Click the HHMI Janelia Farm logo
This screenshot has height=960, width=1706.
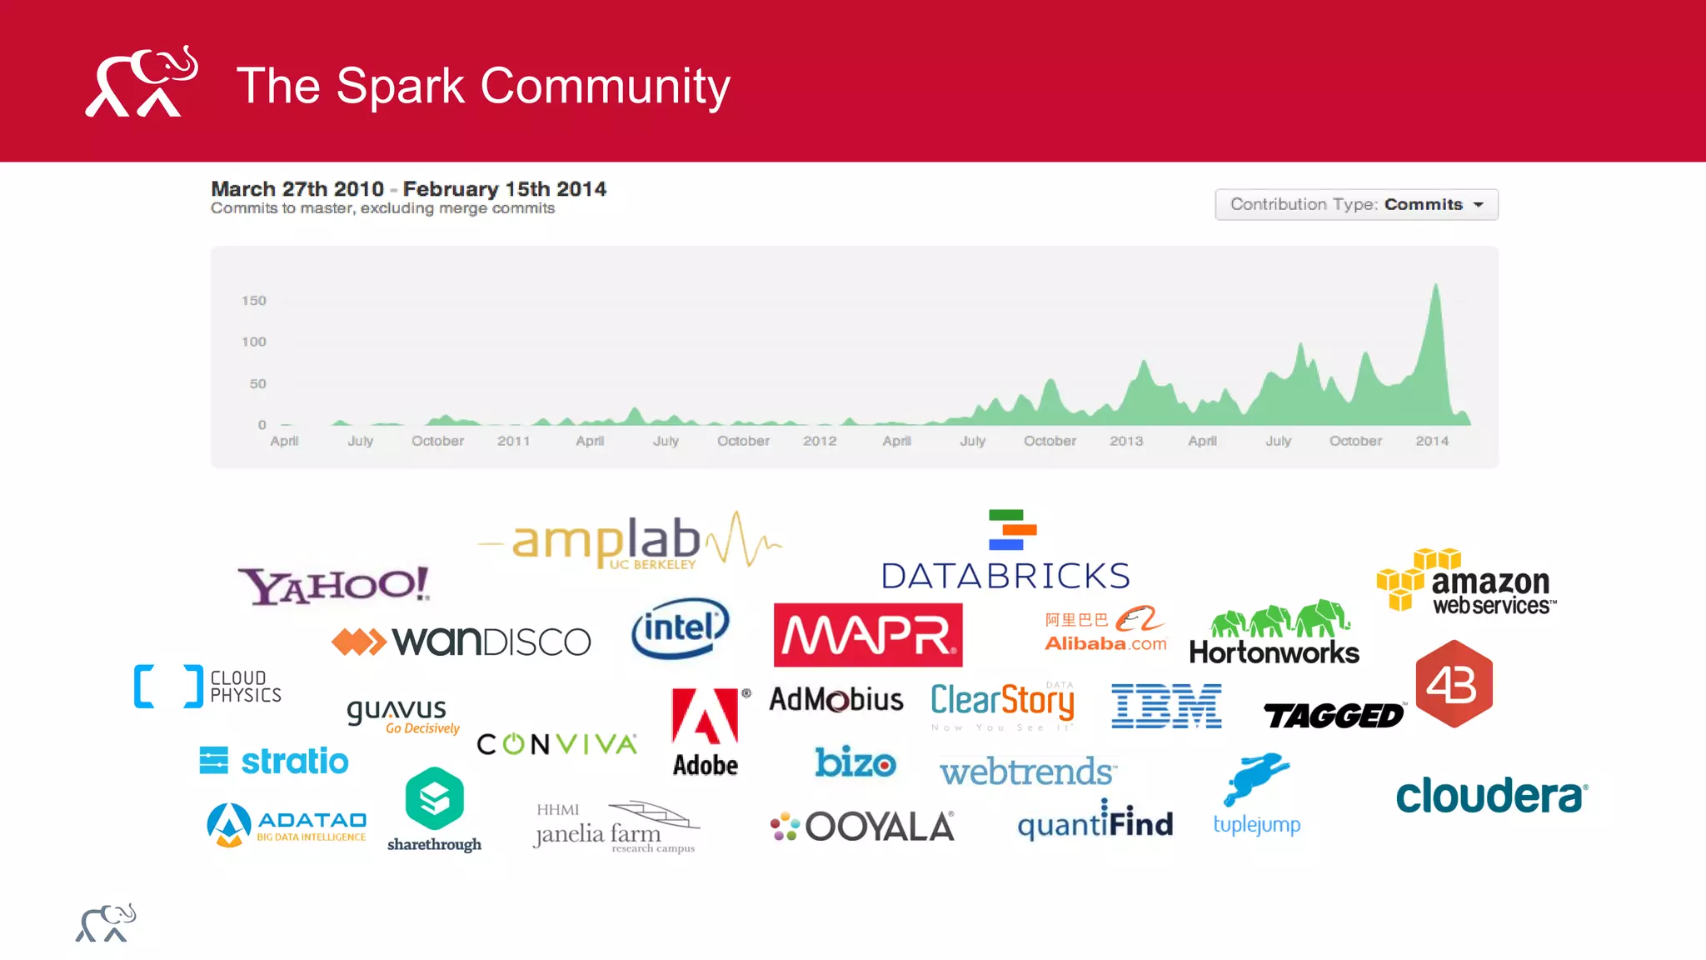616,827
